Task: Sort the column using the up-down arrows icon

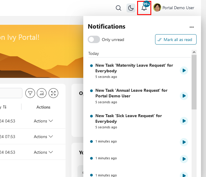Action: point(5,107)
